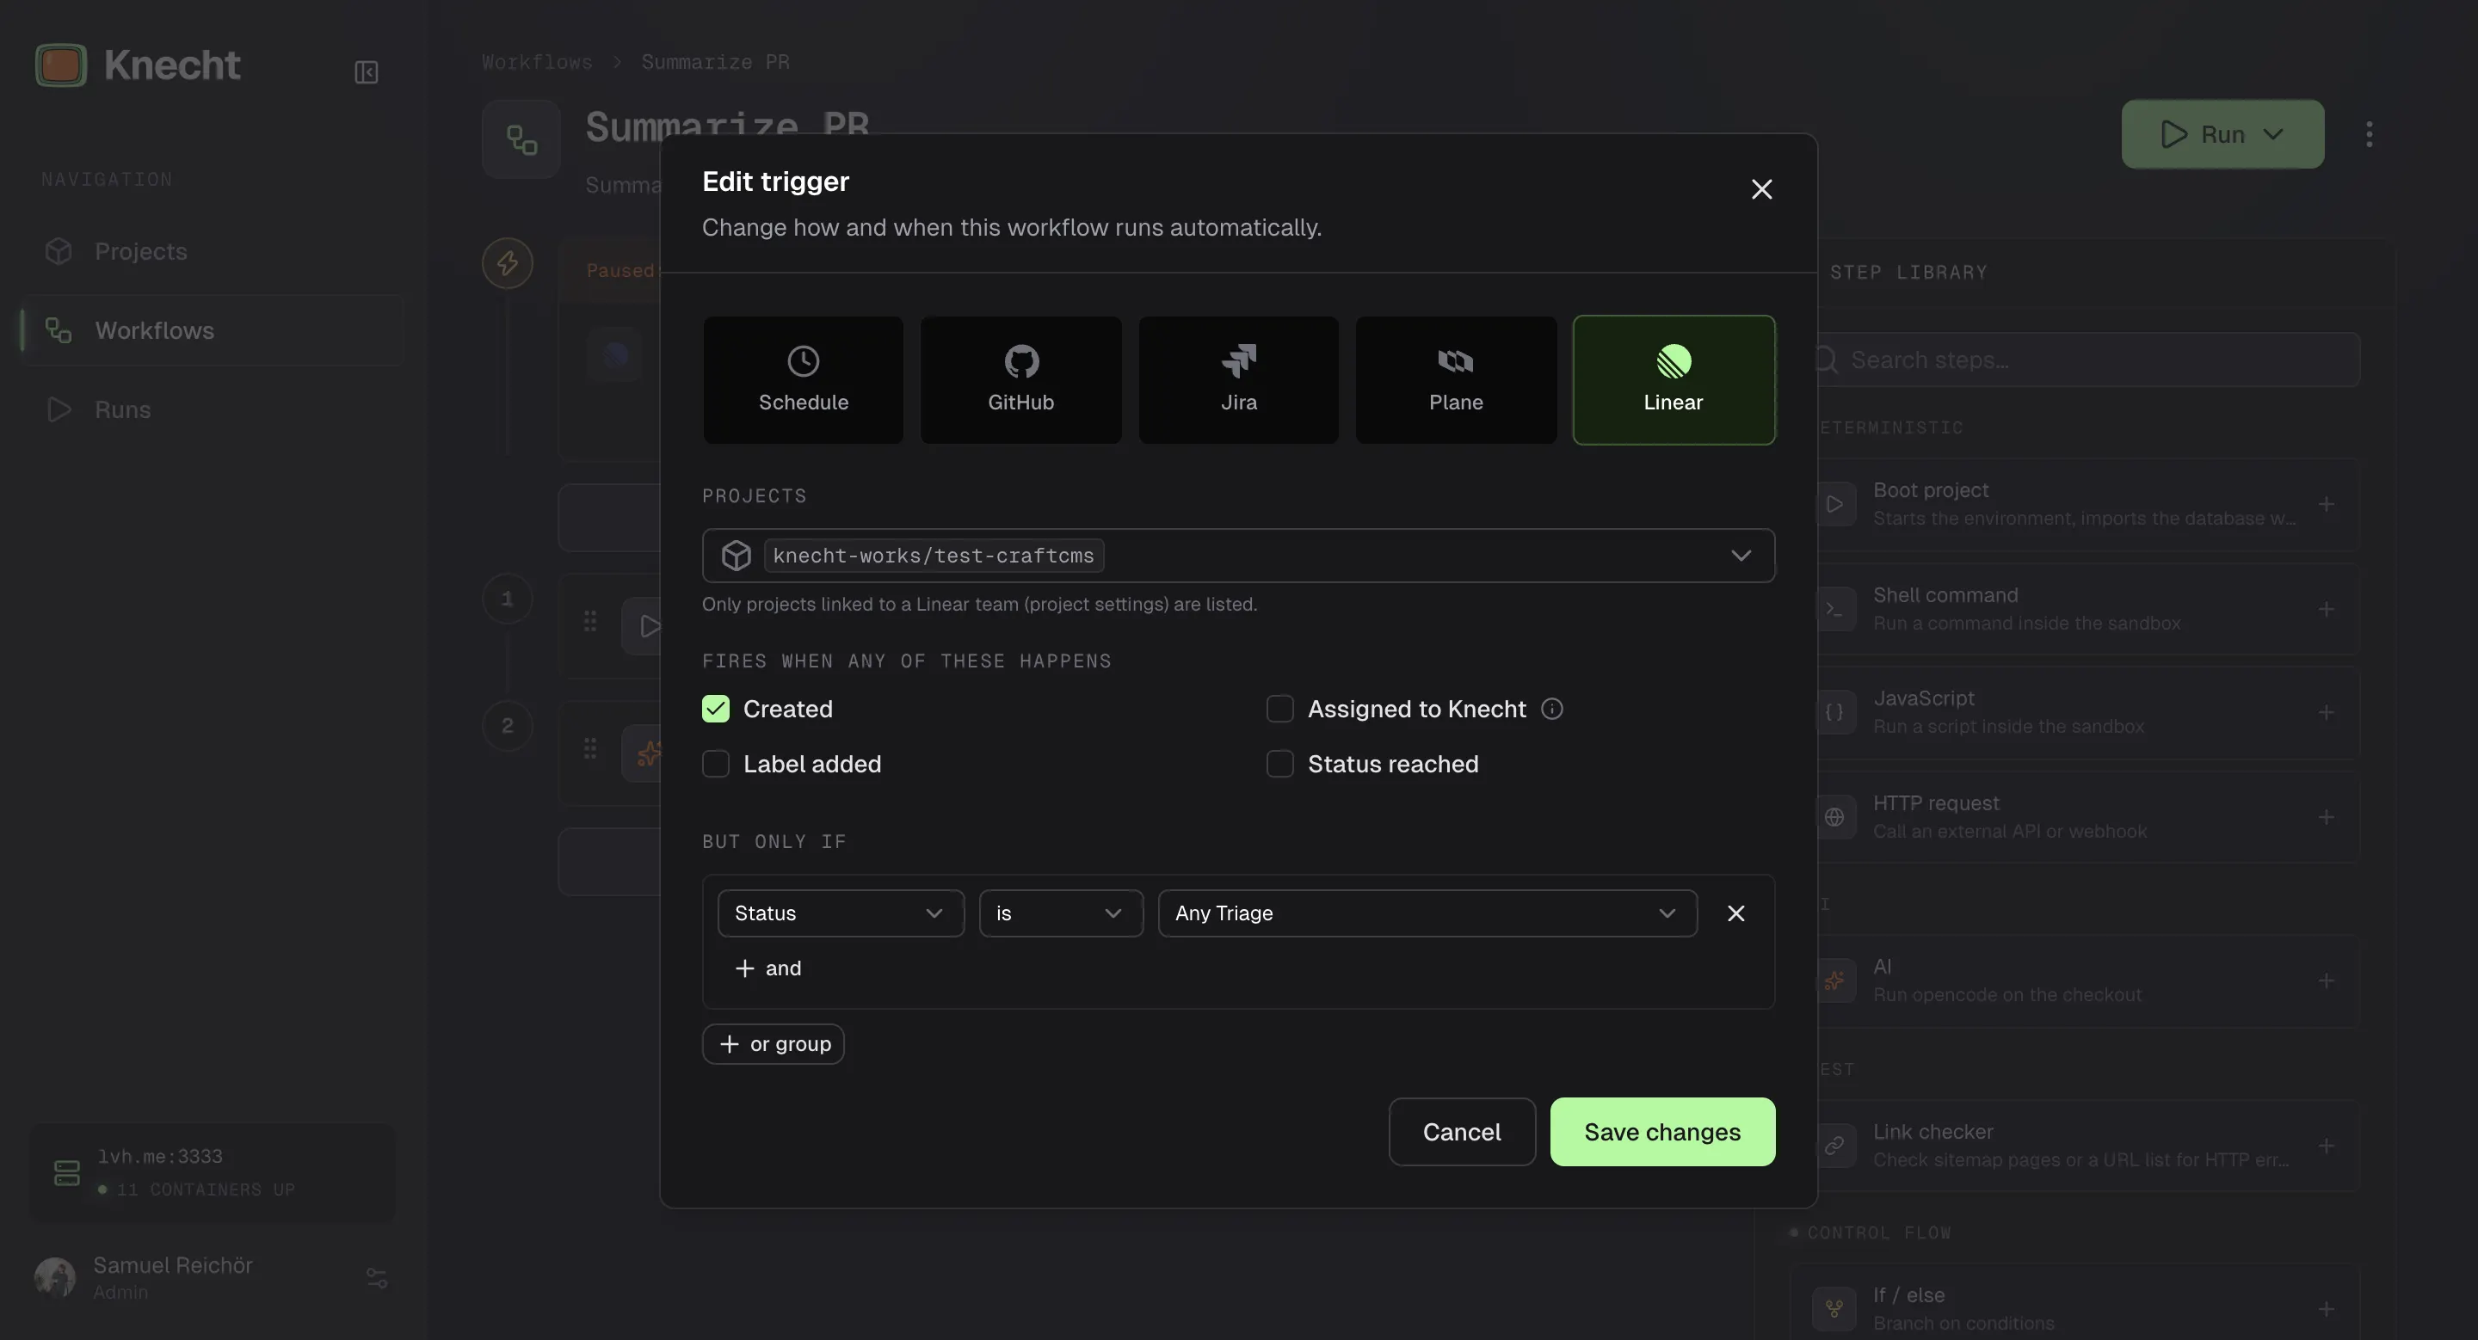Open Projects in the navigation
The height and width of the screenshot is (1340, 2478).
pos(213,251)
